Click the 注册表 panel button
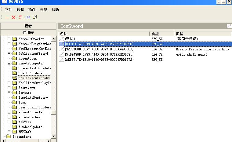Image resolution: width=232 pixels, height=142 pixels. (28, 32)
